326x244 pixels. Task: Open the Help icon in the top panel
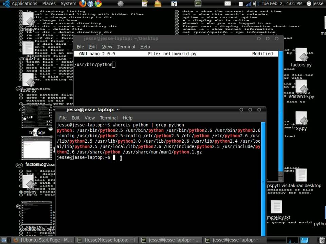tap(90, 3)
